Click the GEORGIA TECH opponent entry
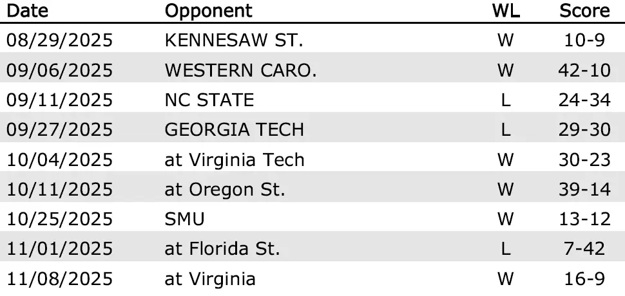This screenshot has width=625, height=296. coord(234,129)
